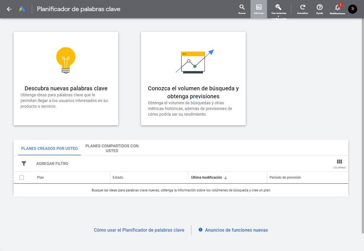Open the Notificaciones bell icon
This screenshot has width=364, height=251.
coord(337,9)
